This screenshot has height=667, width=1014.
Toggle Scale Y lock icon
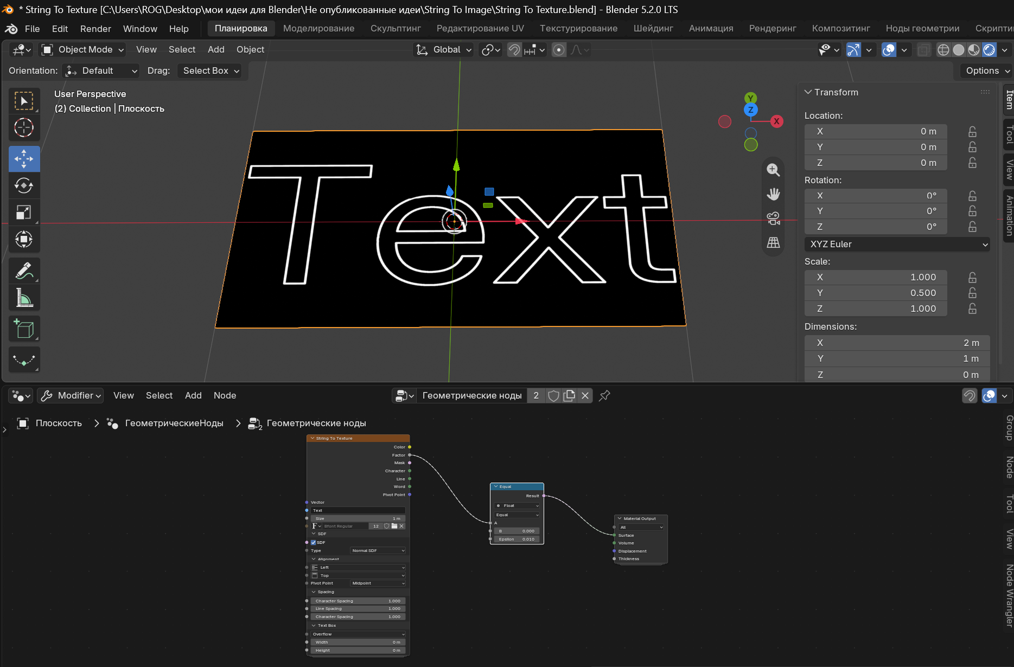[x=972, y=293]
